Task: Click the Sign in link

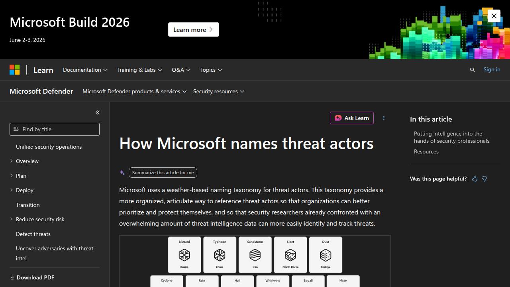Action: point(492,69)
